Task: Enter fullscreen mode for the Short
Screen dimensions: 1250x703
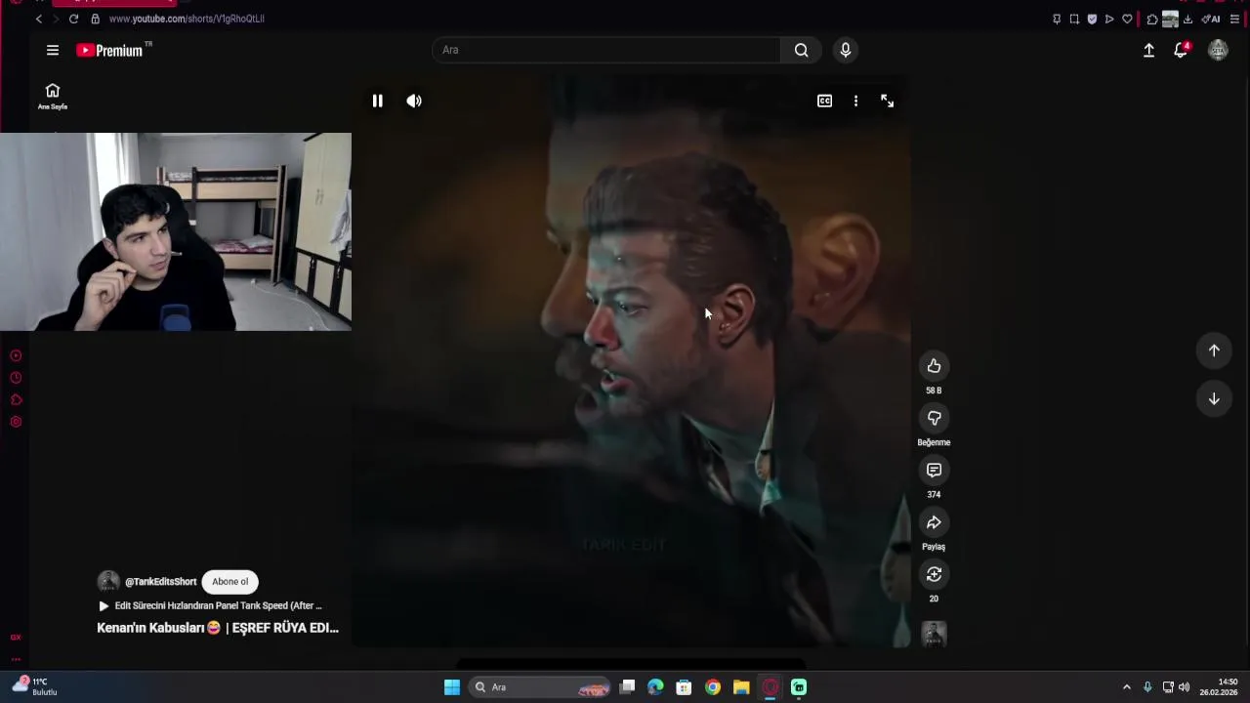Action: click(x=887, y=101)
